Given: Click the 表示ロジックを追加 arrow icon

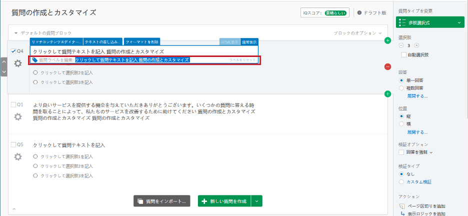Looking at the screenshot, I should [x=402, y=213].
